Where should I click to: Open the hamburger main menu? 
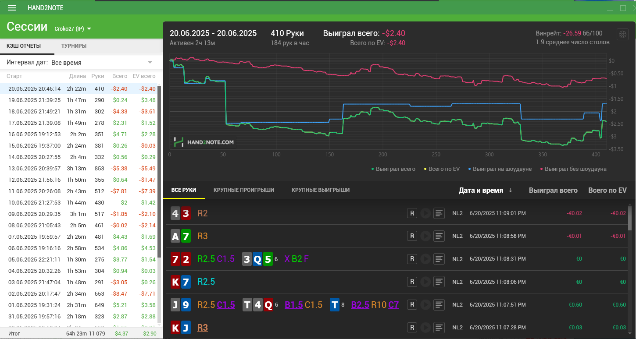click(x=12, y=8)
